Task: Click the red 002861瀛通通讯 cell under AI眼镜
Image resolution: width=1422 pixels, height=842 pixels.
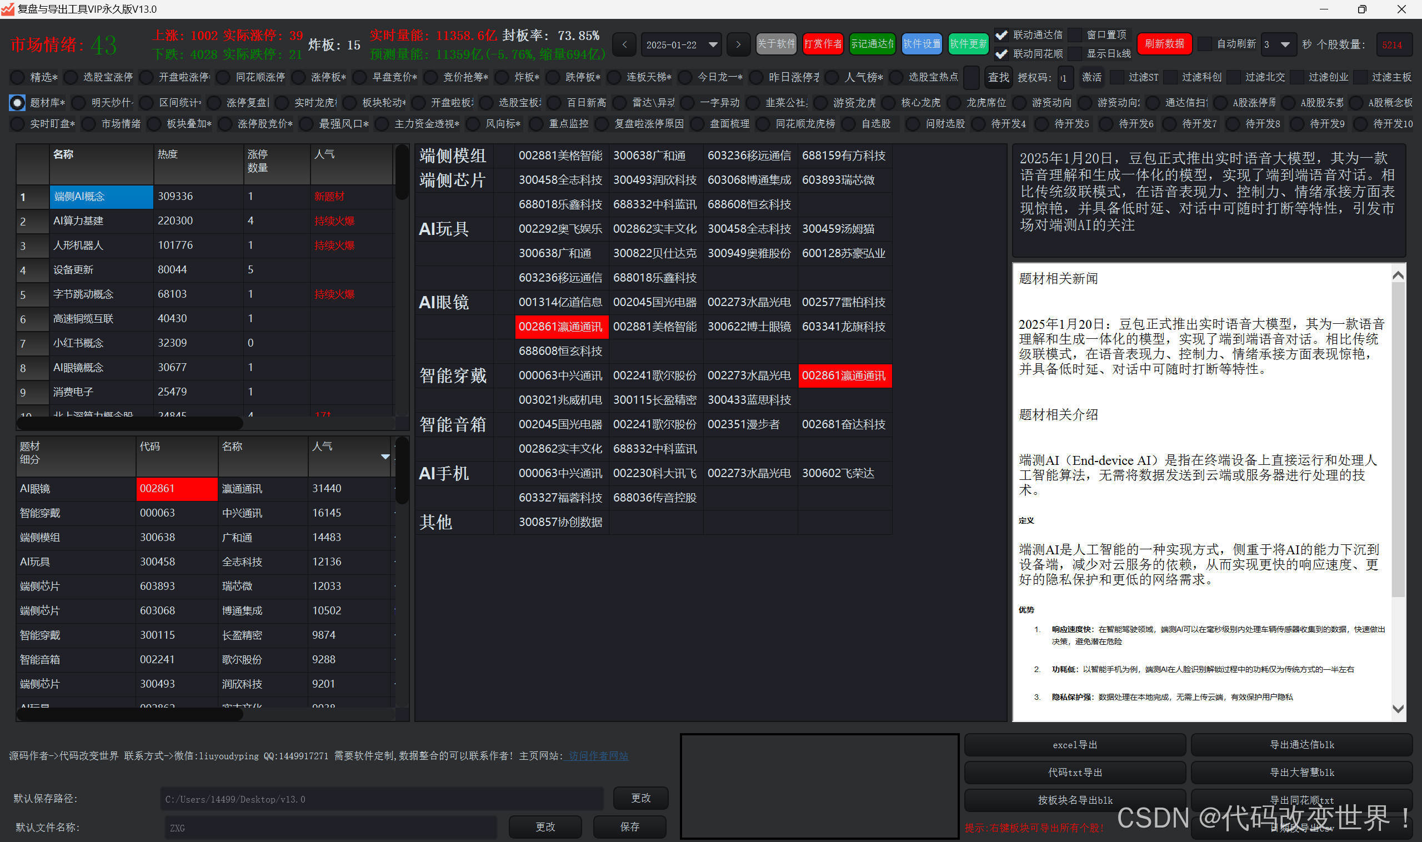Action: click(560, 327)
